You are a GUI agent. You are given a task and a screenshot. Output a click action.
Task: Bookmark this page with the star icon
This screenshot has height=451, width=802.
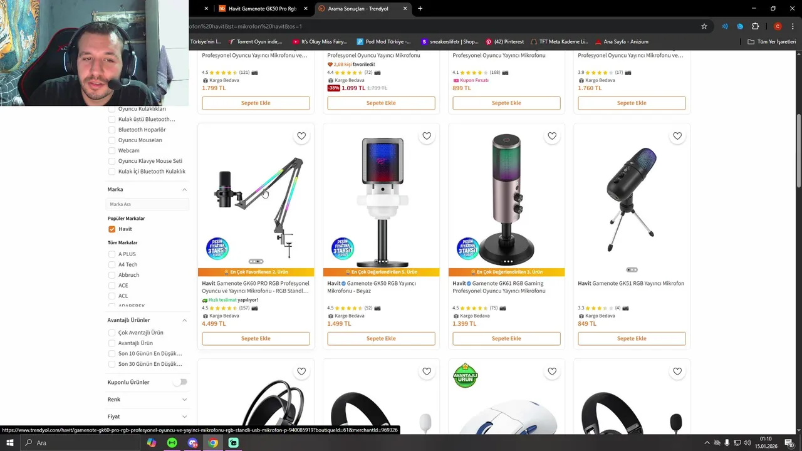click(704, 26)
